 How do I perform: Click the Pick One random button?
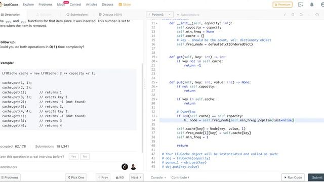(76, 177)
